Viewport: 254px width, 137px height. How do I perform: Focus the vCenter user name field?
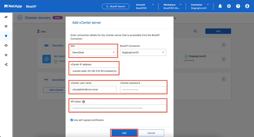pos(93,90)
